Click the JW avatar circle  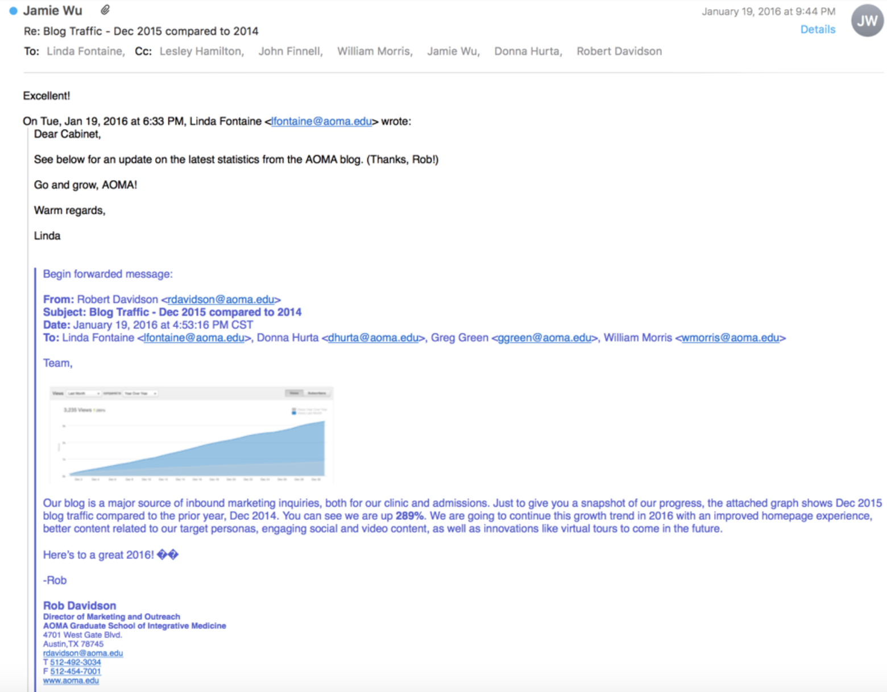coord(867,20)
